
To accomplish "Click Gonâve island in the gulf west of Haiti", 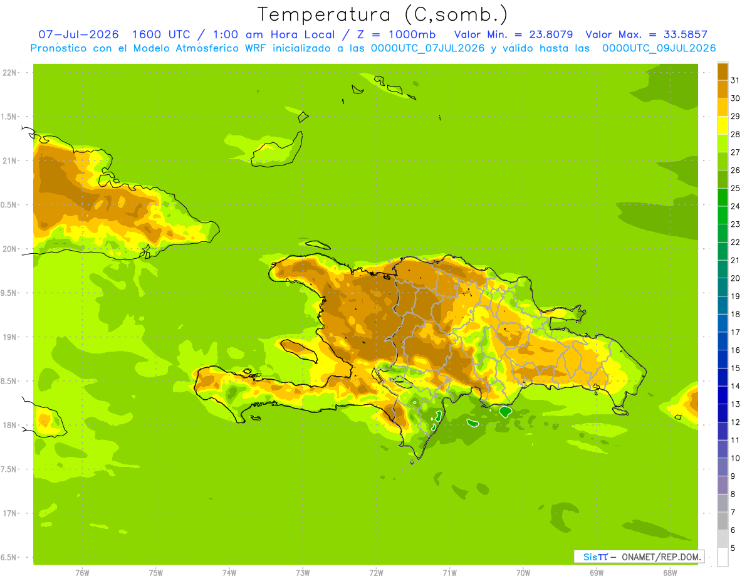I will [x=298, y=350].
